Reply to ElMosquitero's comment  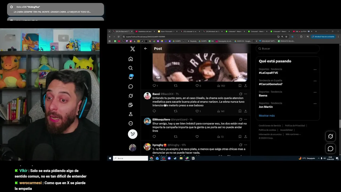(x=154, y=137)
